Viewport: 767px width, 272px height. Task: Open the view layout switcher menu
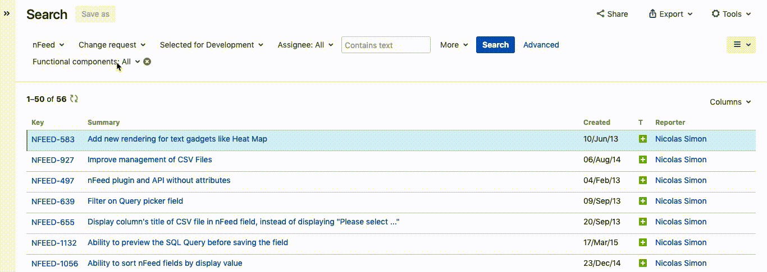(741, 45)
